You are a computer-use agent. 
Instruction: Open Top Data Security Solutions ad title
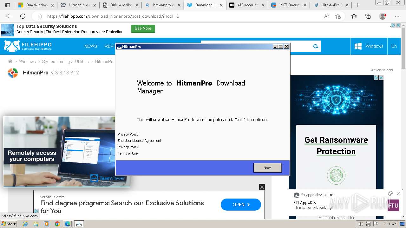[47, 26]
